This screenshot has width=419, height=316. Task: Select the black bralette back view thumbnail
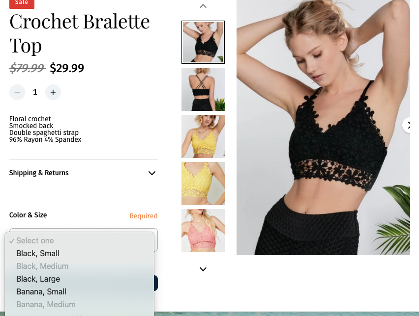(x=203, y=89)
